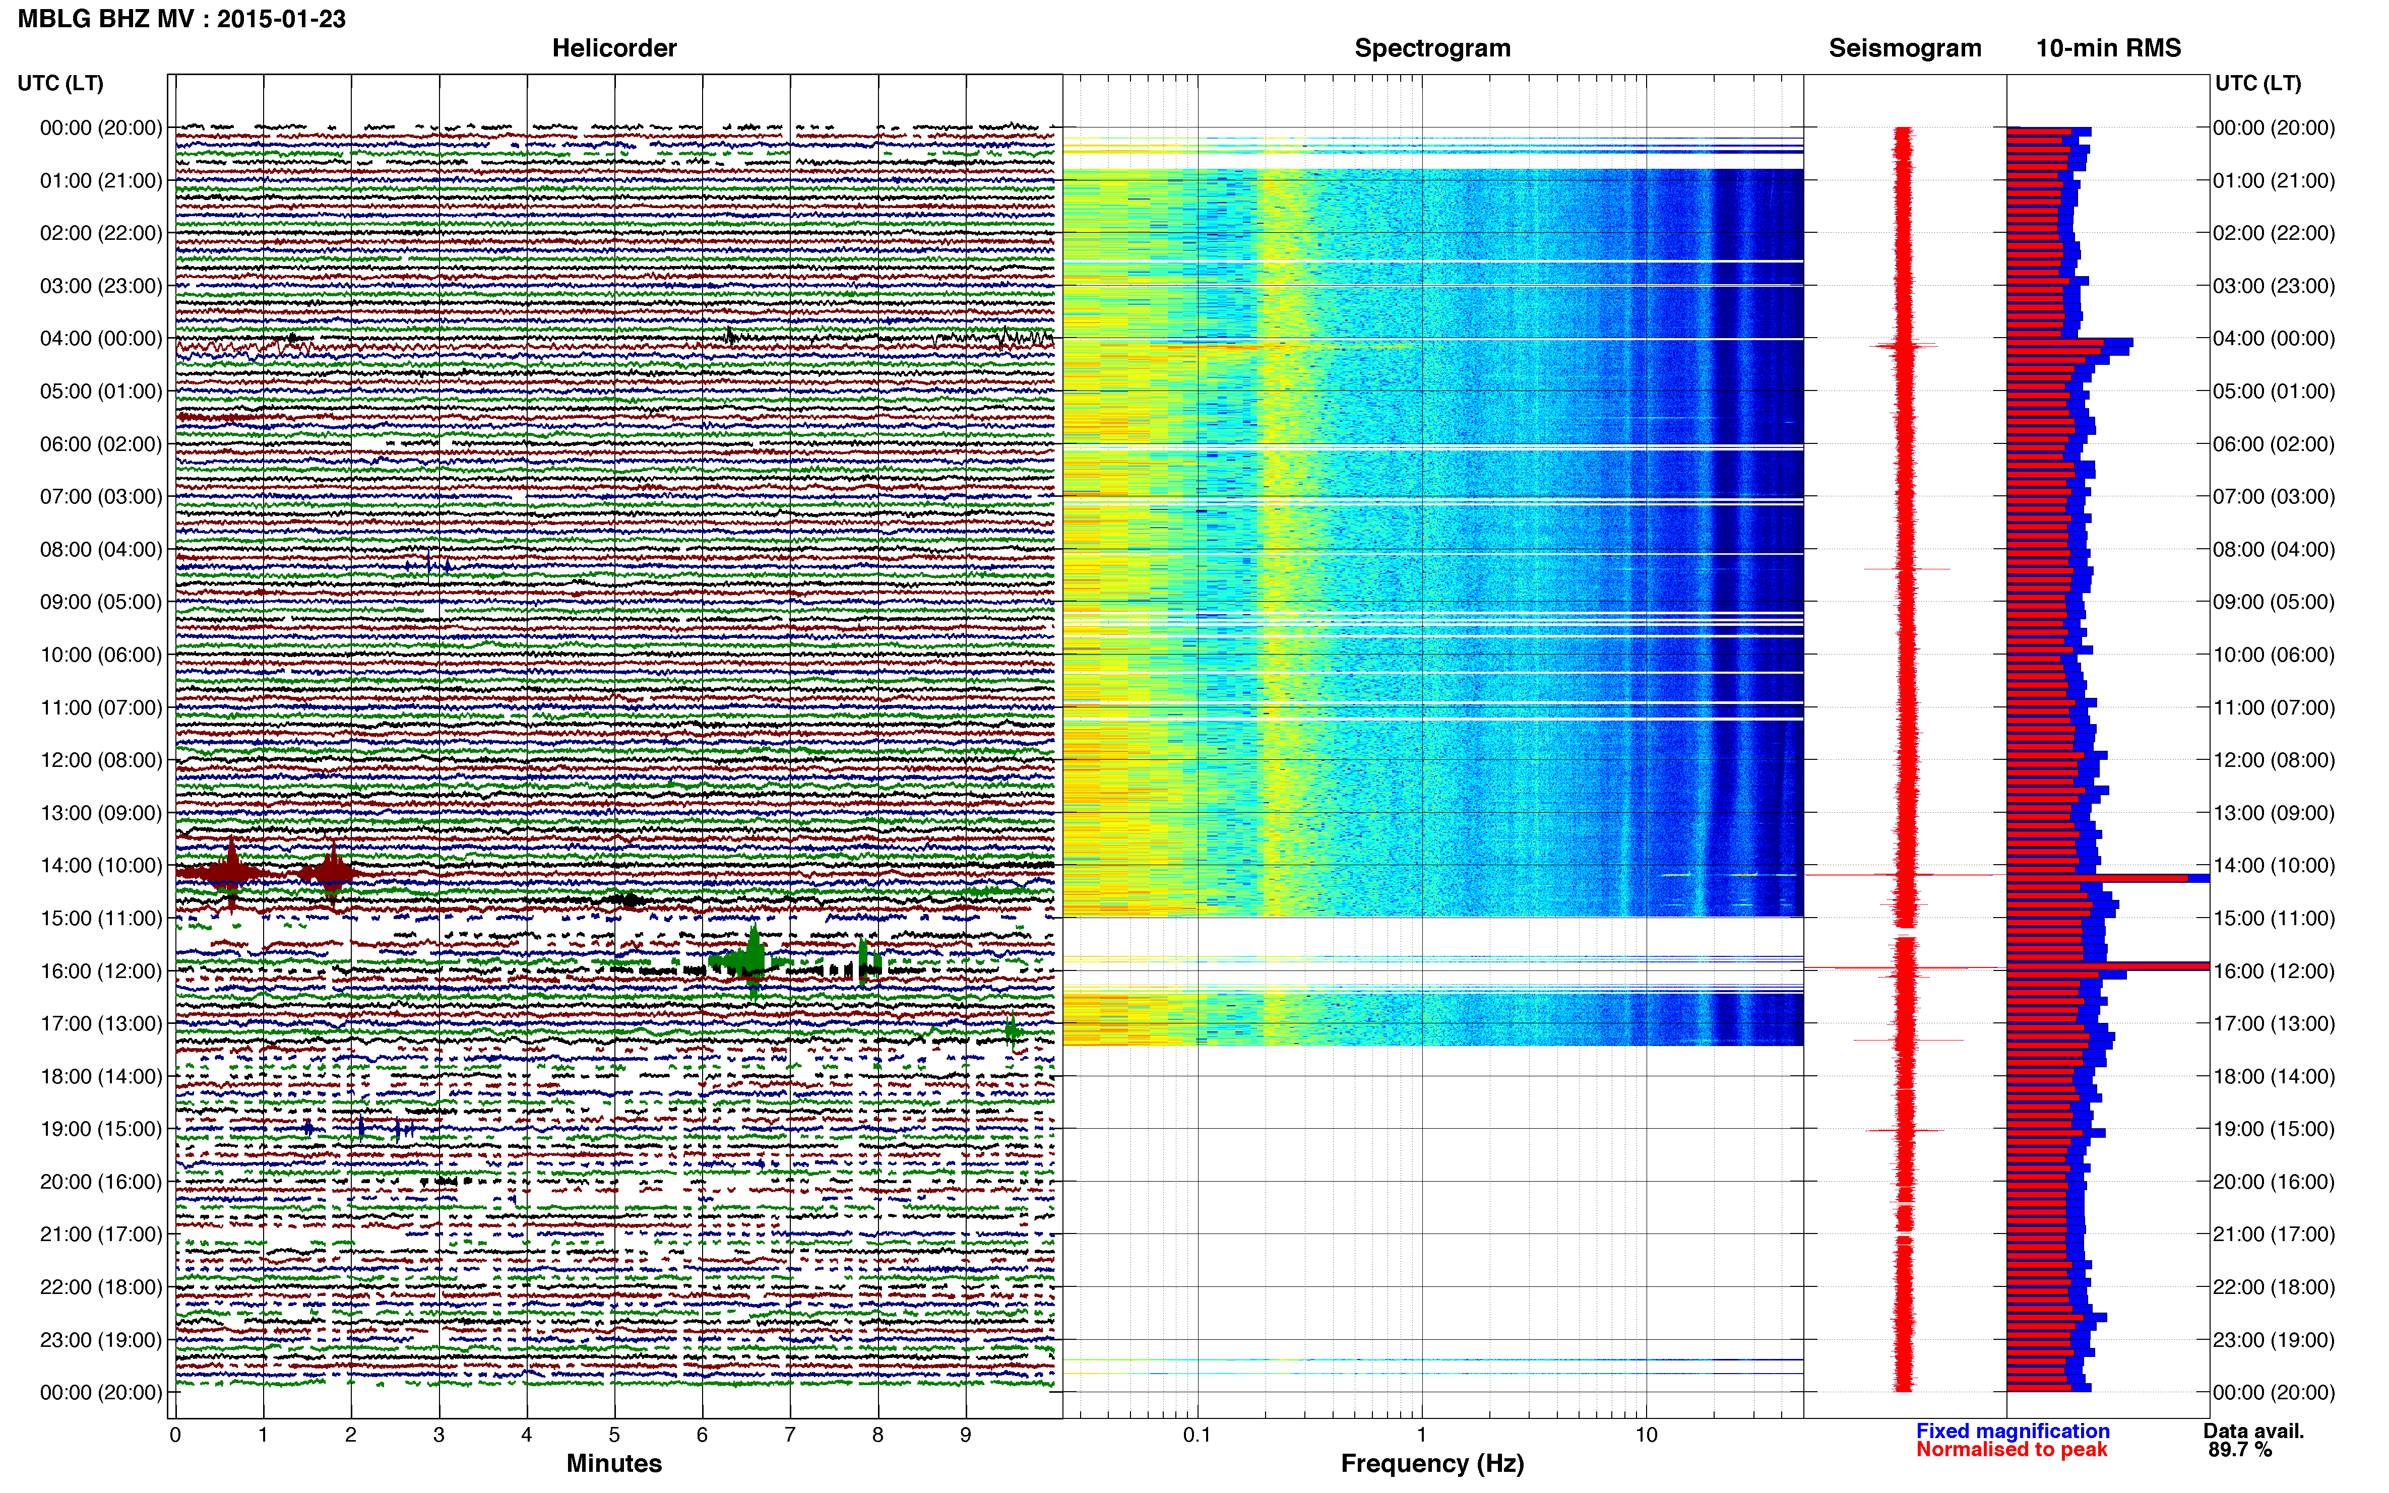Click the "89.7 %" data availability value

click(2241, 1450)
